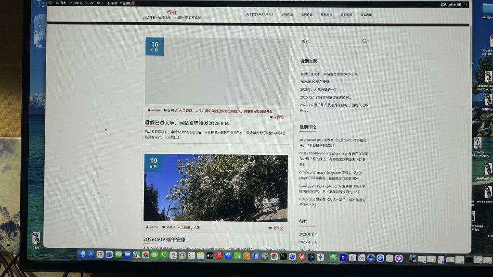Open Calendar showing 16 in Dock

click(x=173, y=255)
